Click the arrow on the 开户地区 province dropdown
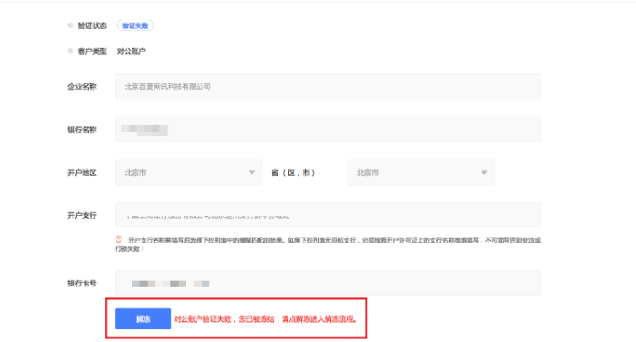The image size is (636, 342). [x=251, y=173]
